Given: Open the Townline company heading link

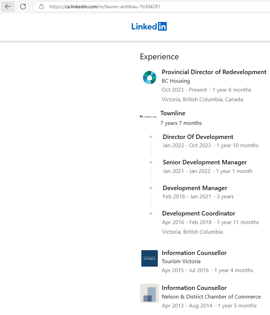Looking at the screenshot, I should pyautogui.click(x=173, y=113).
